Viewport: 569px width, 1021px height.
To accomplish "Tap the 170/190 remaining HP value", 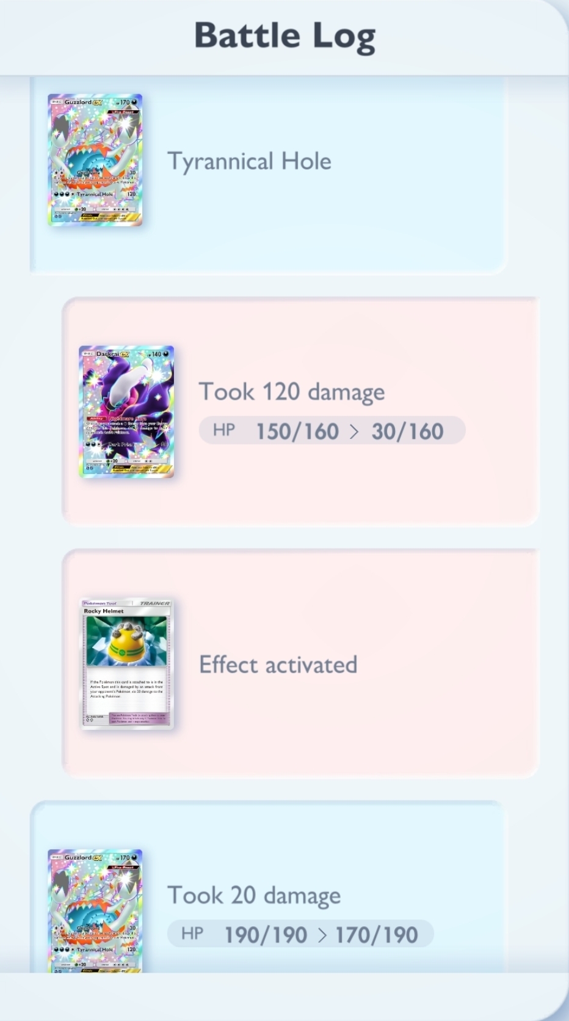I will 376,935.
